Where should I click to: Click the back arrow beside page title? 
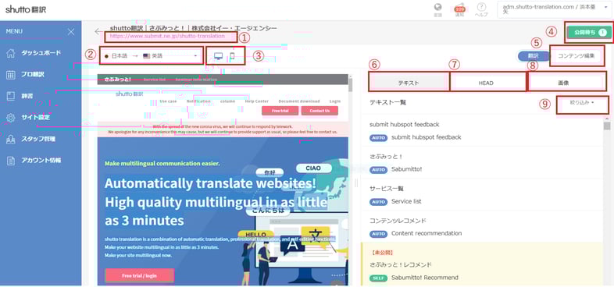point(98,32)
